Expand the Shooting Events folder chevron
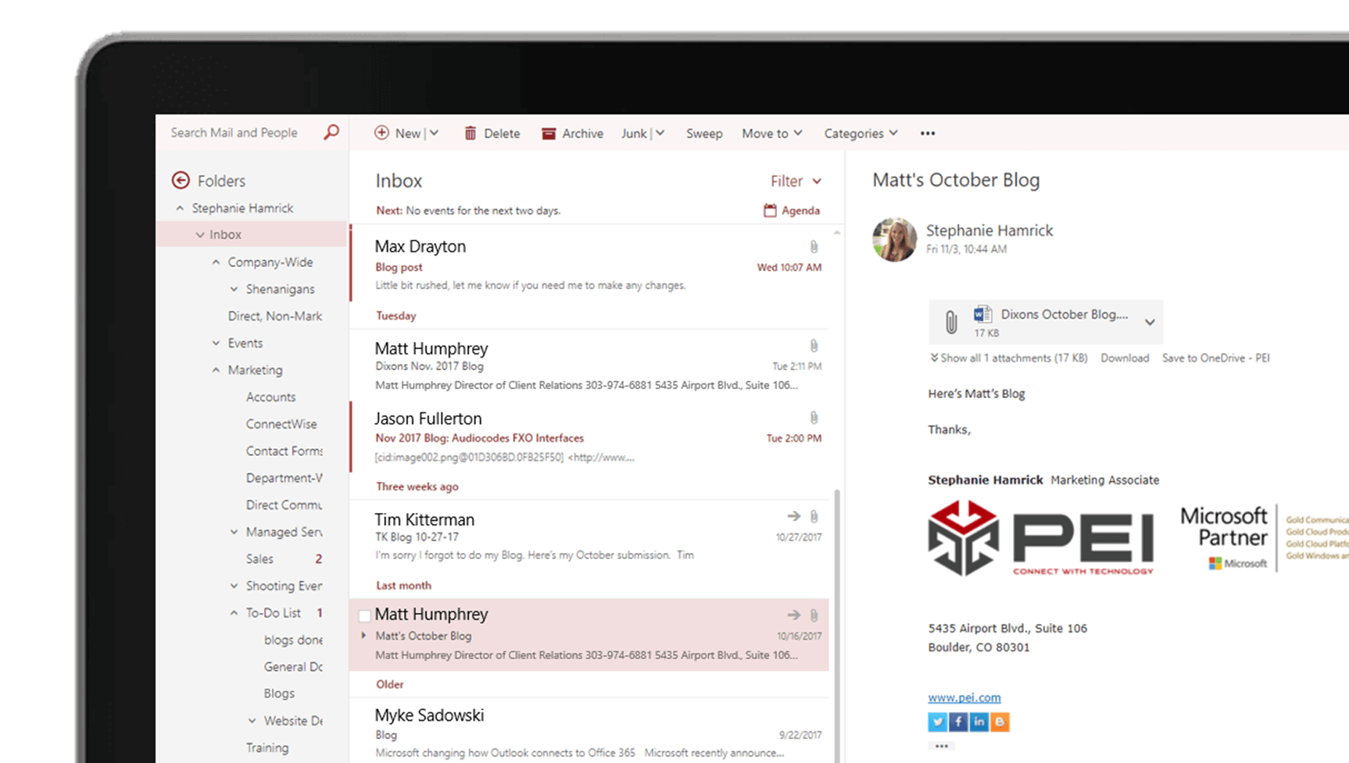The image size is (1349, 763). click(234, 586)
